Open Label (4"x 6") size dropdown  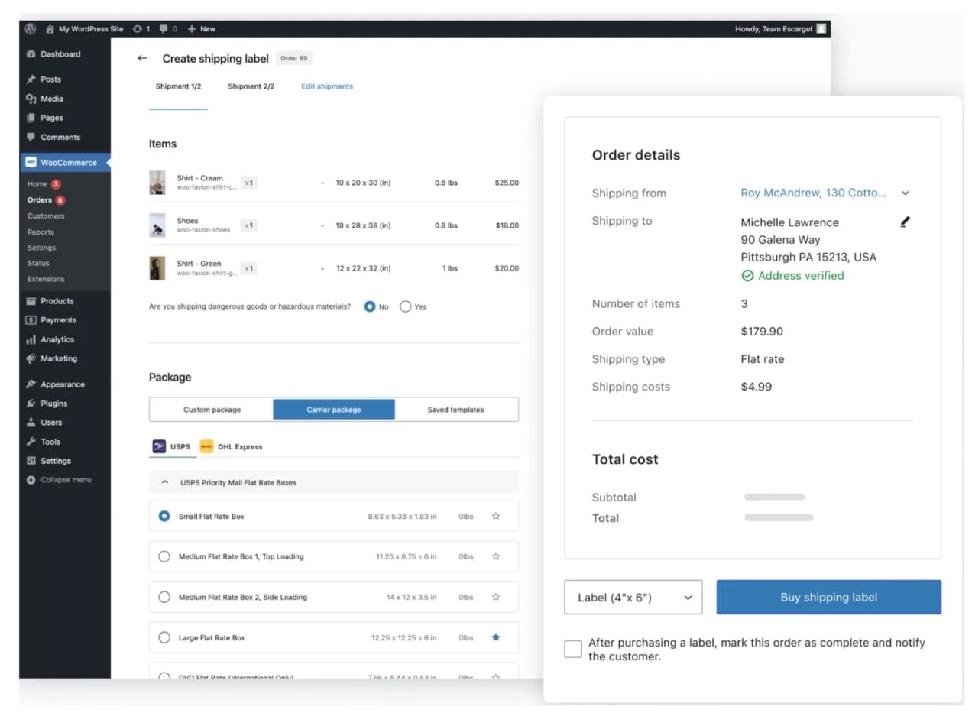tap(633, 598)
